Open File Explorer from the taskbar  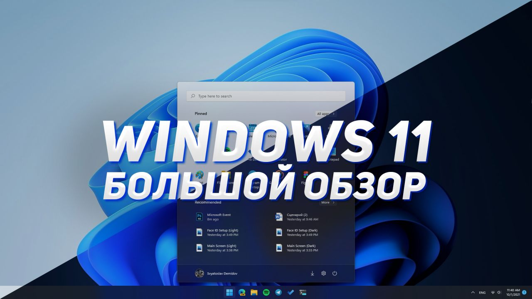[x=254, y=292]
